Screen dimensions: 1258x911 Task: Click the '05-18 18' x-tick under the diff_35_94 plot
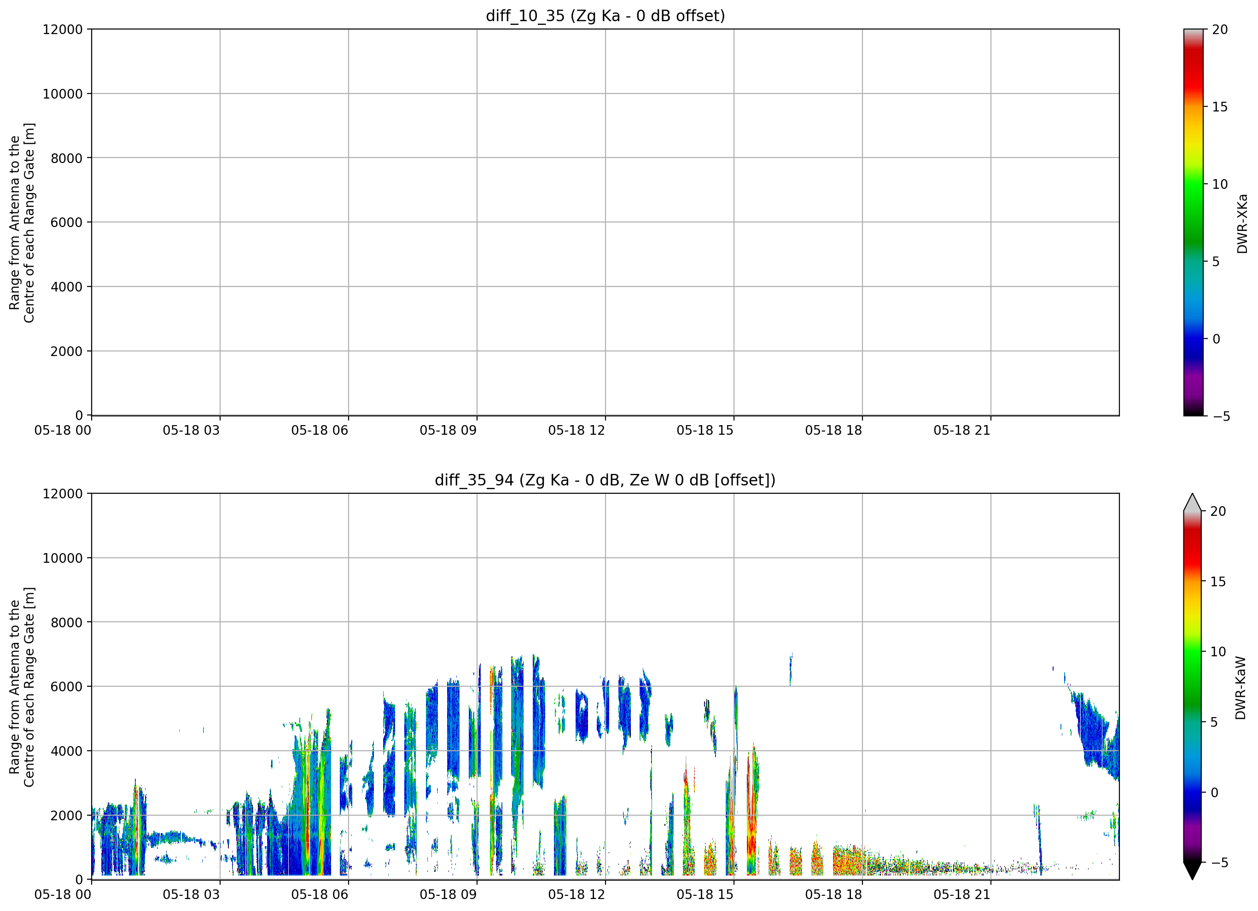(833, 895)
